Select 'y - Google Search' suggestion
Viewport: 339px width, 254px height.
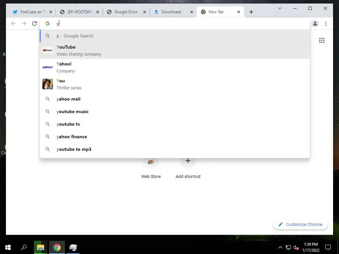(x=175, y=36)
